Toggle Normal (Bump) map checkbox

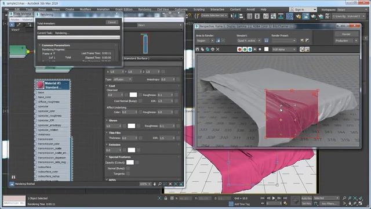(x=128, y=168)
